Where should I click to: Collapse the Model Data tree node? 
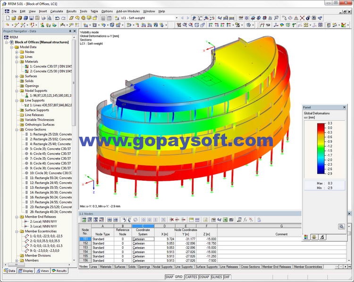(x=12, y=47)
